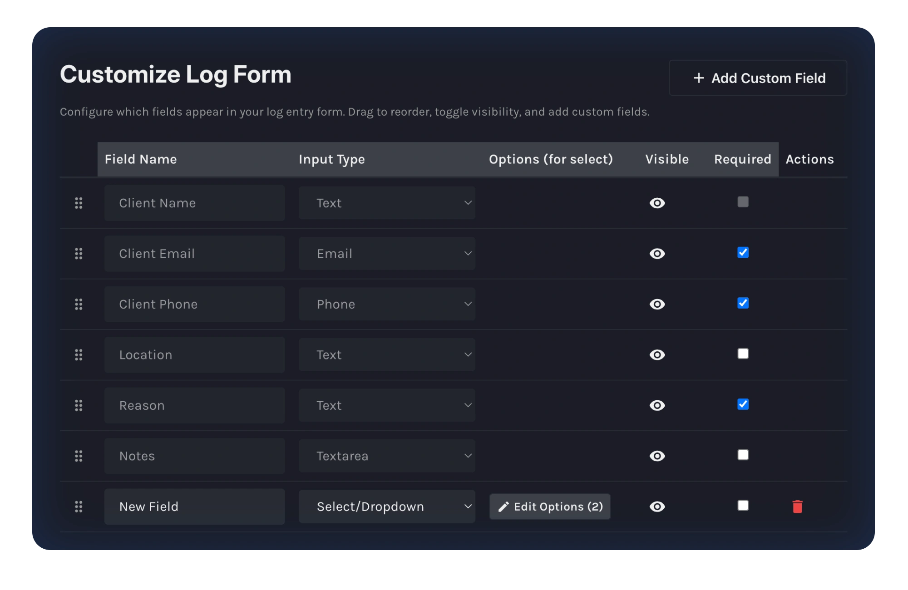Viewport: 908px width, 590px height.
Task: Open input type dropdown for Reason
Action: (x=387, y=405)
